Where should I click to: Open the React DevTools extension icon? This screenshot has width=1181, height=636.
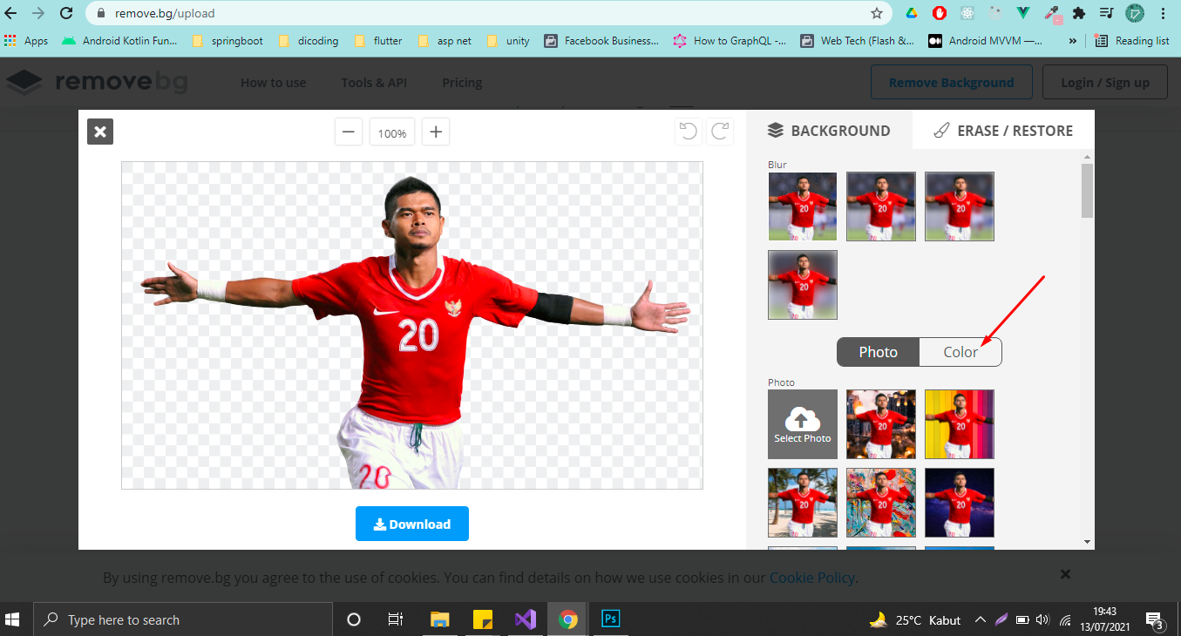tap(967, 13)
